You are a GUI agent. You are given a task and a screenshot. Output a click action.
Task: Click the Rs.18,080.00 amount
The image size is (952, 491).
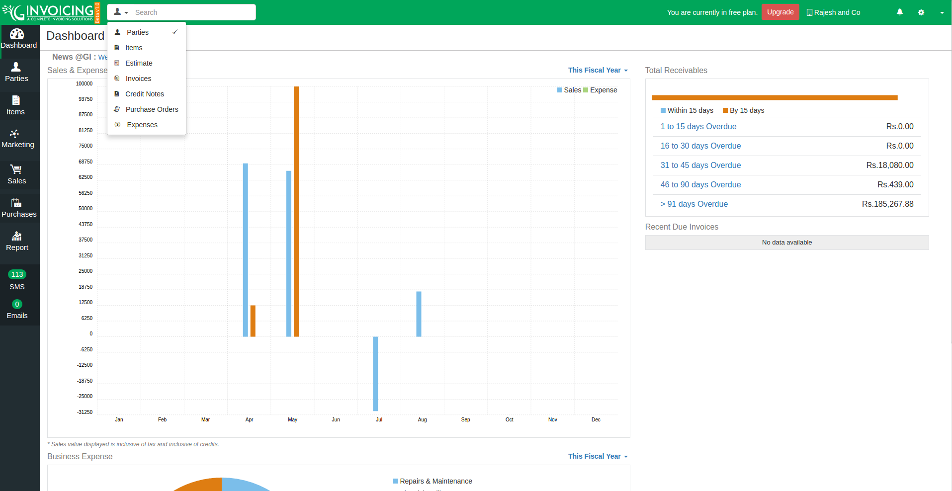(x=890, y=165)
